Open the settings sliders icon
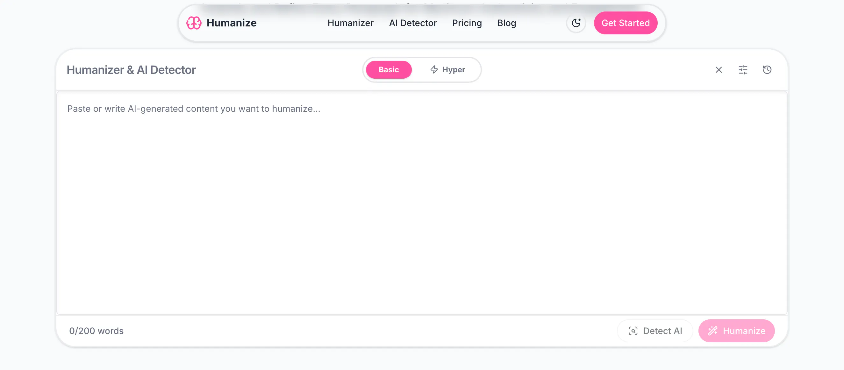 point(743,70)
